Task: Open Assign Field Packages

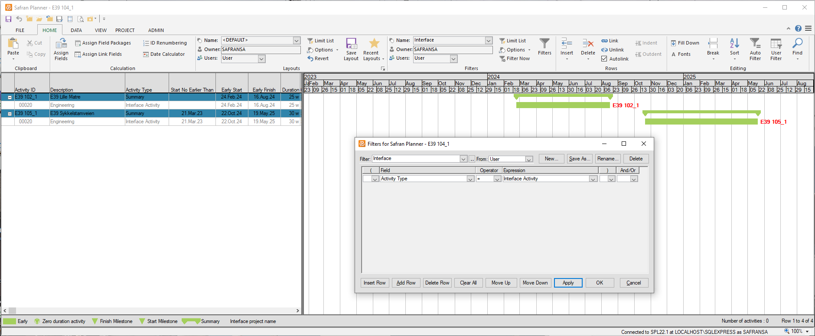Action: click(103, 43)
